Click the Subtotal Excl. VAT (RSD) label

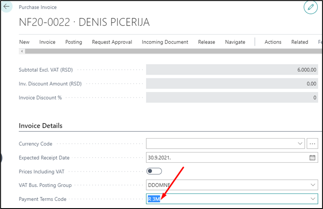[46, 70]
